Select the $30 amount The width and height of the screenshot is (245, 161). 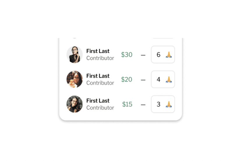pos(127,55)
